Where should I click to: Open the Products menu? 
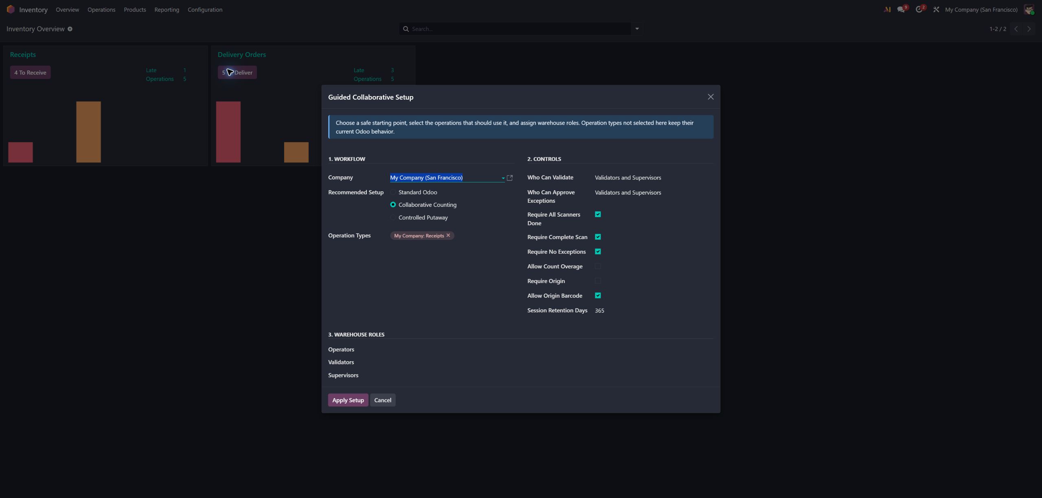[135, 9]
